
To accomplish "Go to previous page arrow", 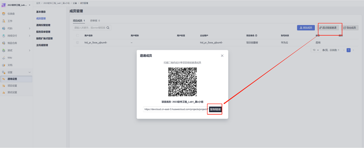I will click(344, 50).
